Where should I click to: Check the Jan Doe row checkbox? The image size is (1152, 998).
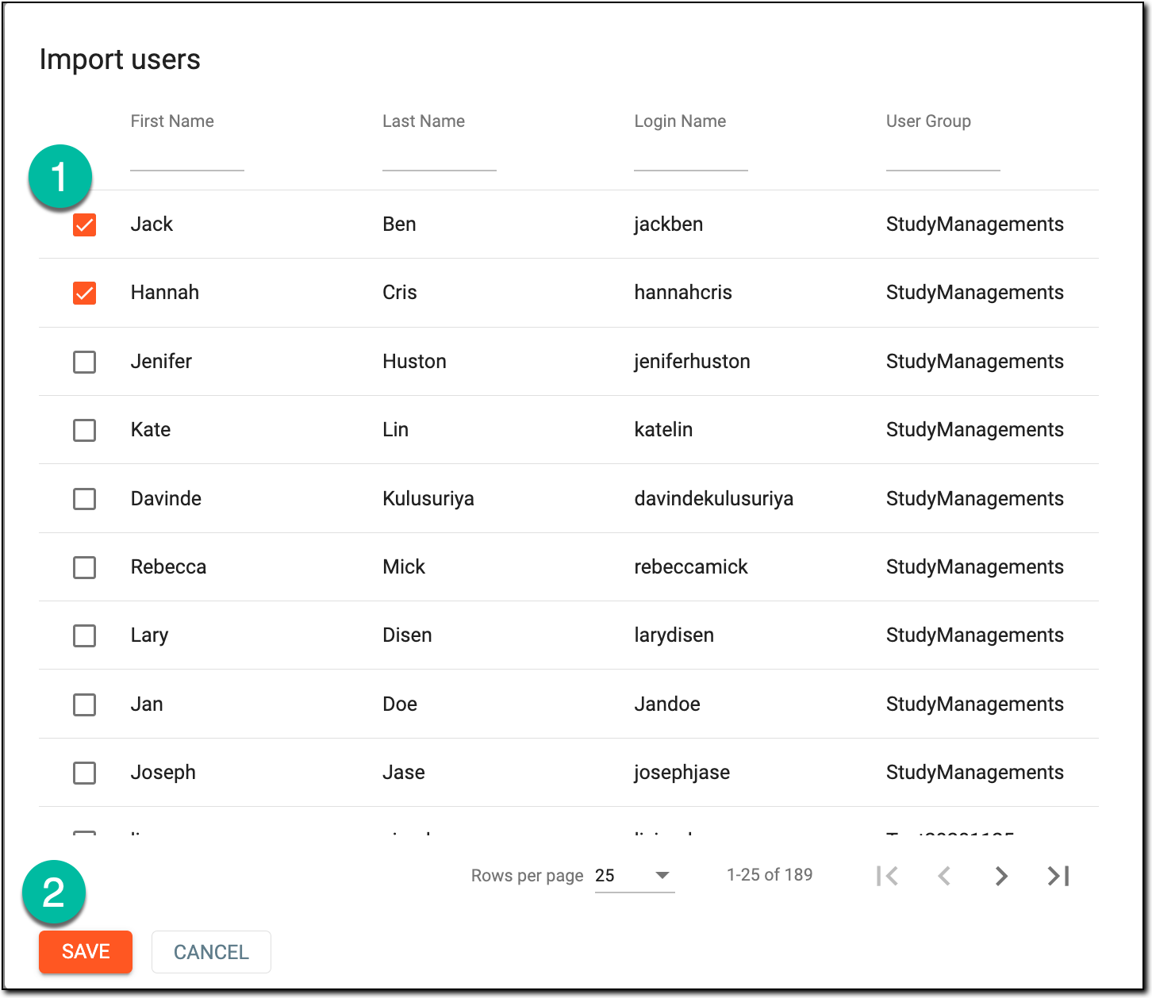(84, 704)
